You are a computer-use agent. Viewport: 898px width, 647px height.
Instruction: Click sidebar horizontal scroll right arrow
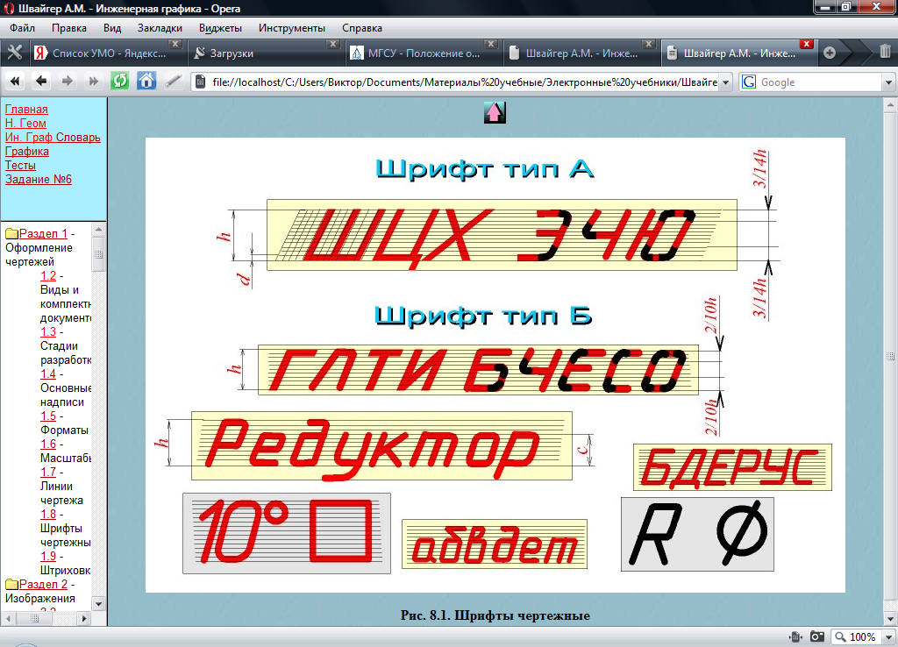(x=84, y=618)
